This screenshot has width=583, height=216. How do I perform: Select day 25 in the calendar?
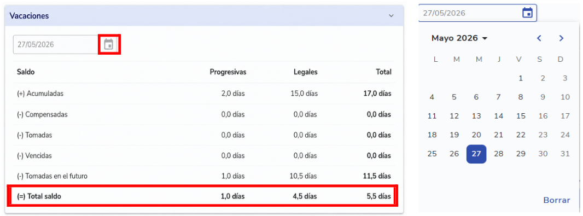432,154
